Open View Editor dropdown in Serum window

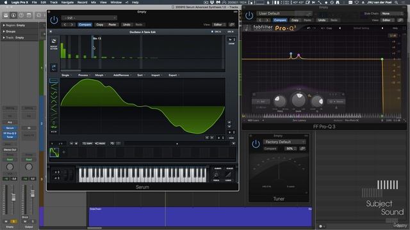[x=219, y=24]
